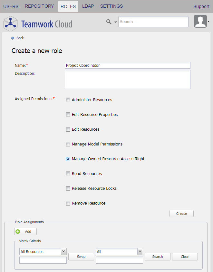Open the All criteria dropdown
This screenshot has height=272, width=213.
pos(140,251)
